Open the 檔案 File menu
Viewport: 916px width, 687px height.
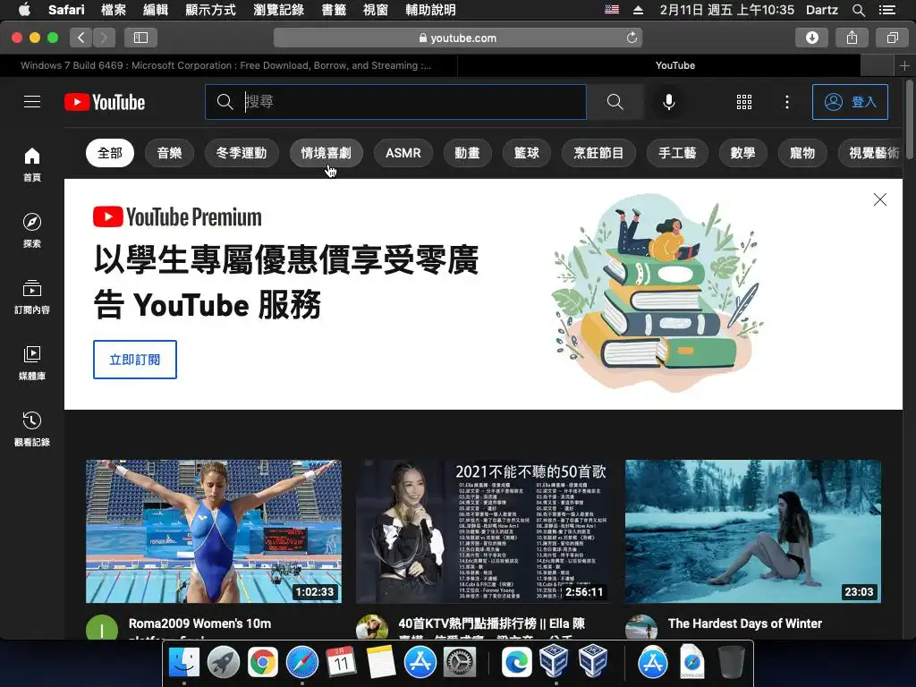[x=114, y=10]
